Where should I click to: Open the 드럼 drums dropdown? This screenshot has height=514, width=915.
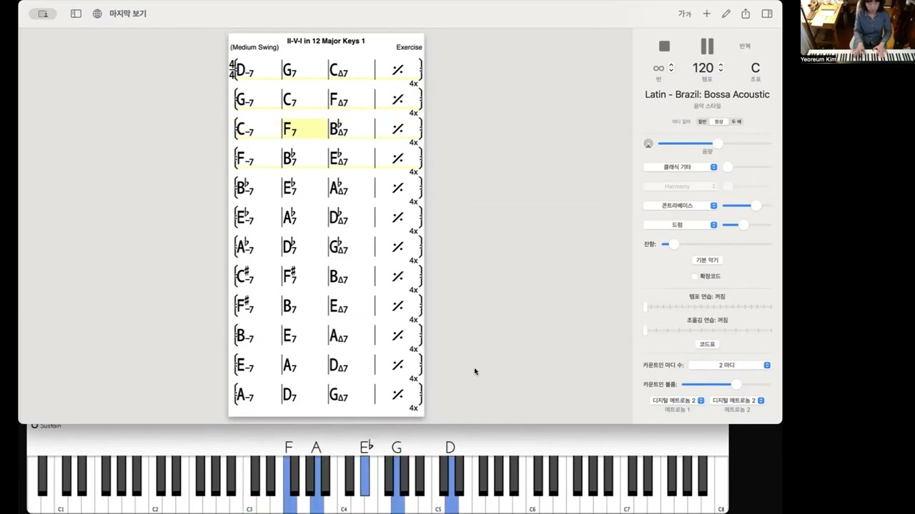click(681, 225)
